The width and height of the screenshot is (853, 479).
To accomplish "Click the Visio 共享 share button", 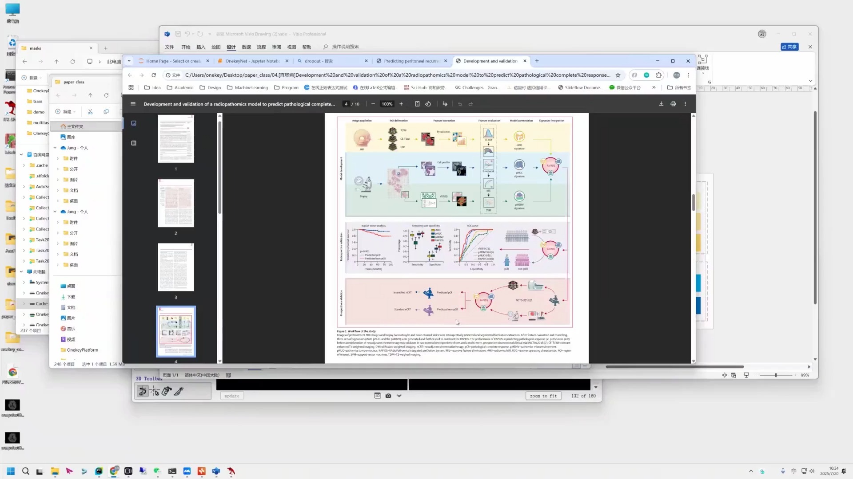I will (x=789, y=47).
